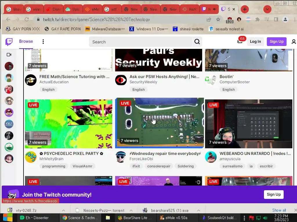
Task: Click the Twitch search input field
Action: click(141, 42)
